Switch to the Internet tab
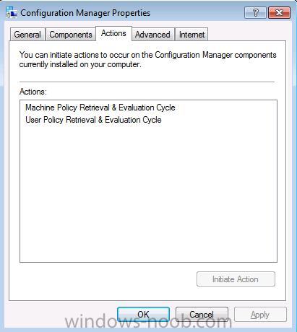 click(x=191, y=35)
